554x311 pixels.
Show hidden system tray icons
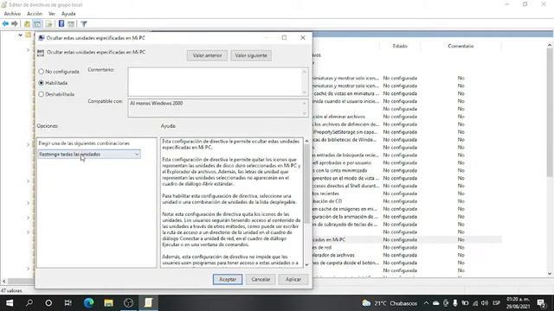(426, 303)
